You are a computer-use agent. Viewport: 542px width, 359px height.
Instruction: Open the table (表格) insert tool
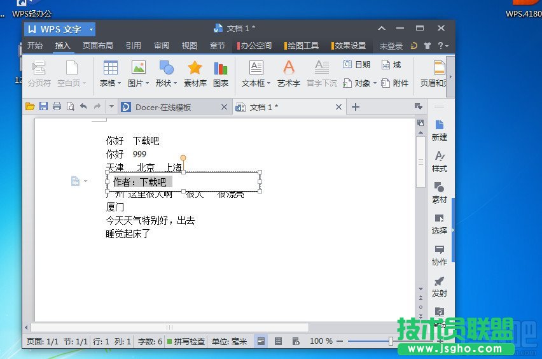pos(110,74)
